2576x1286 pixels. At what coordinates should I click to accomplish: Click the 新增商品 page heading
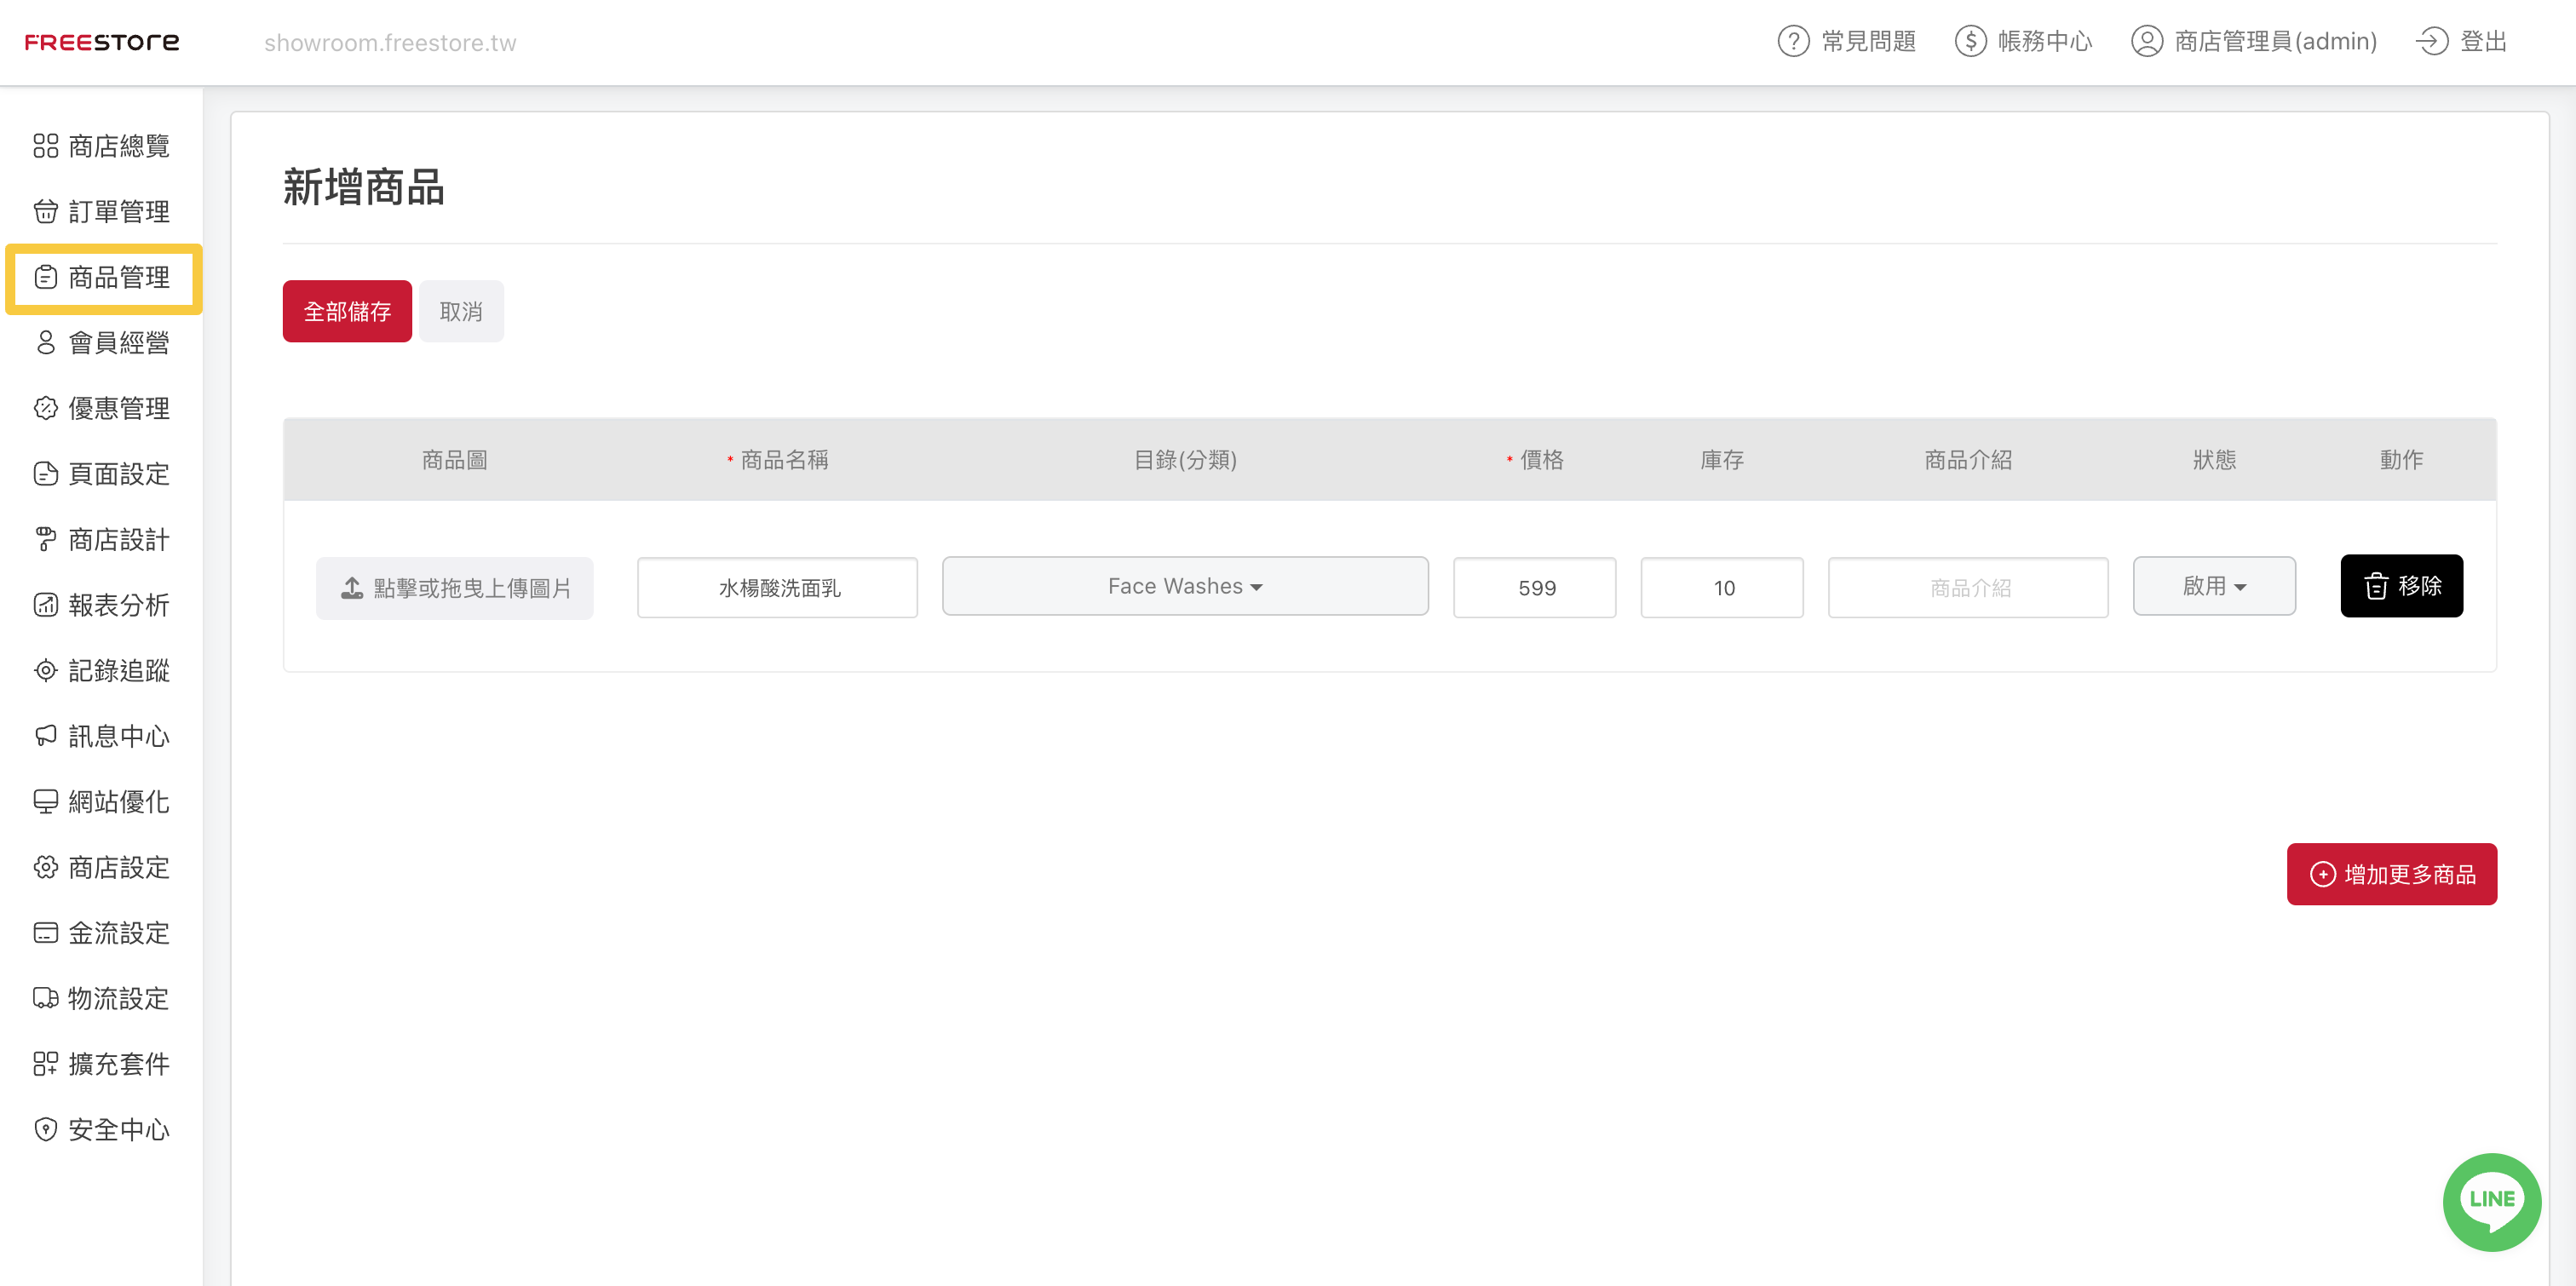364,187
